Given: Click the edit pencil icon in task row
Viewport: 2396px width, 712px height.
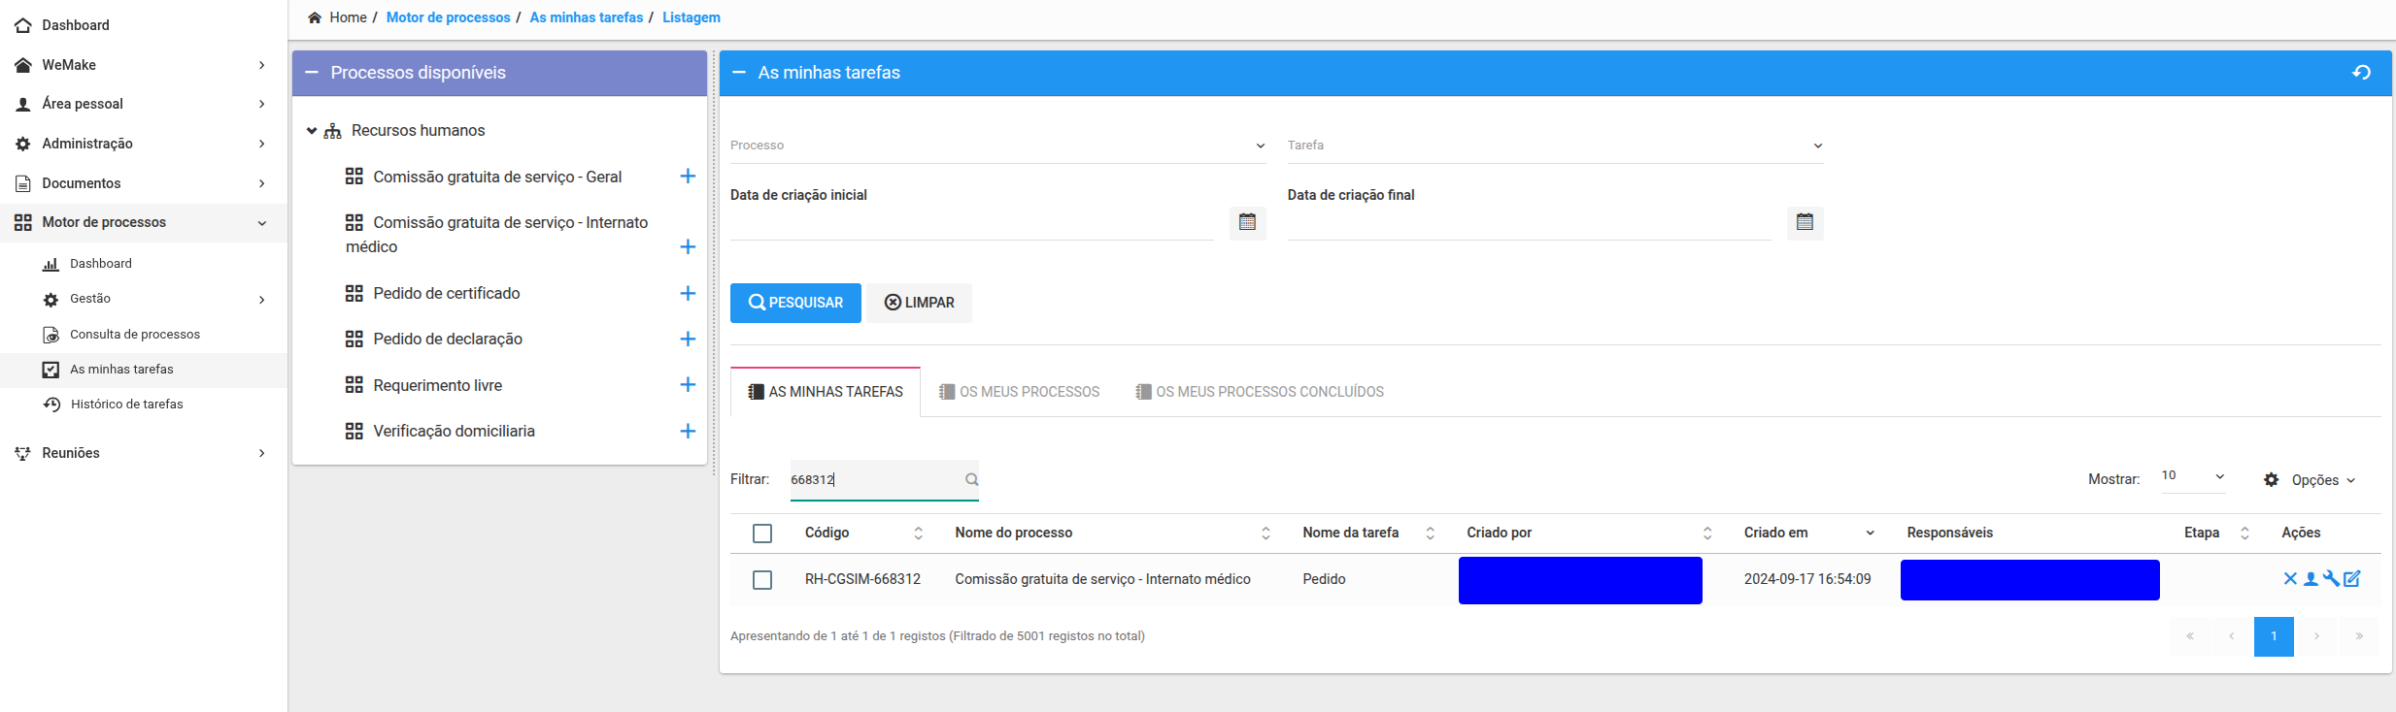Looking at the screenshot, I should (2352, 579).
